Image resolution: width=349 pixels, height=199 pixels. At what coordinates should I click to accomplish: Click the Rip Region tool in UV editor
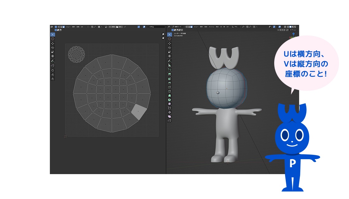[x=52, y=66]
